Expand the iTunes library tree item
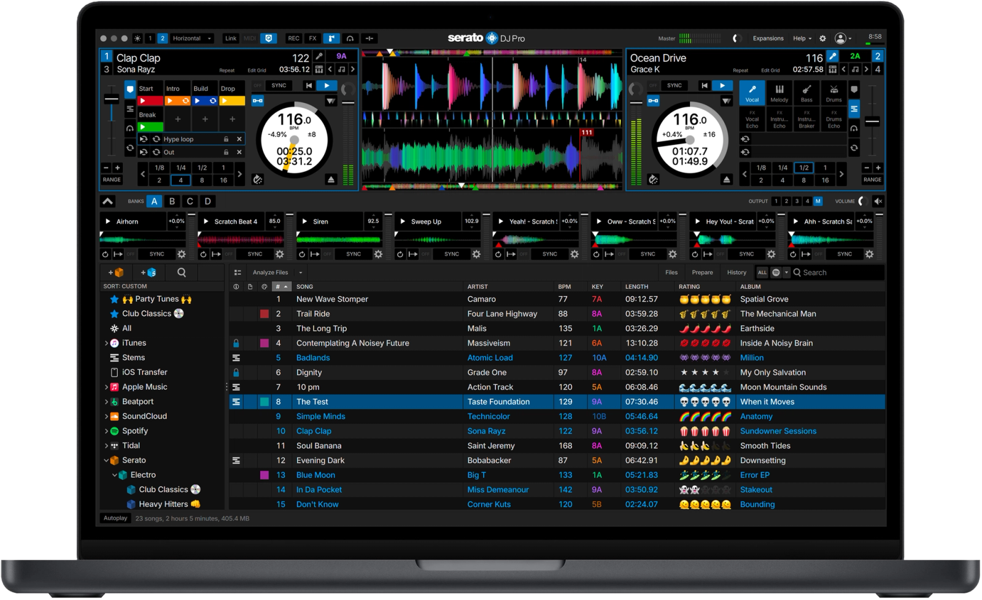This screenshot has height=600, width=982. coord(106,344)
